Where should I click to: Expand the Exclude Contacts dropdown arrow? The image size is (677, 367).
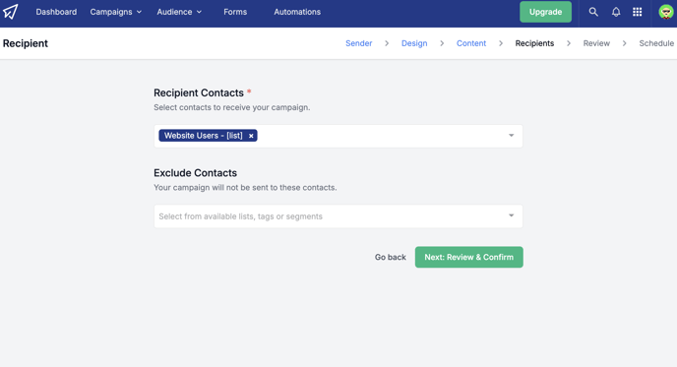[512, 215]
